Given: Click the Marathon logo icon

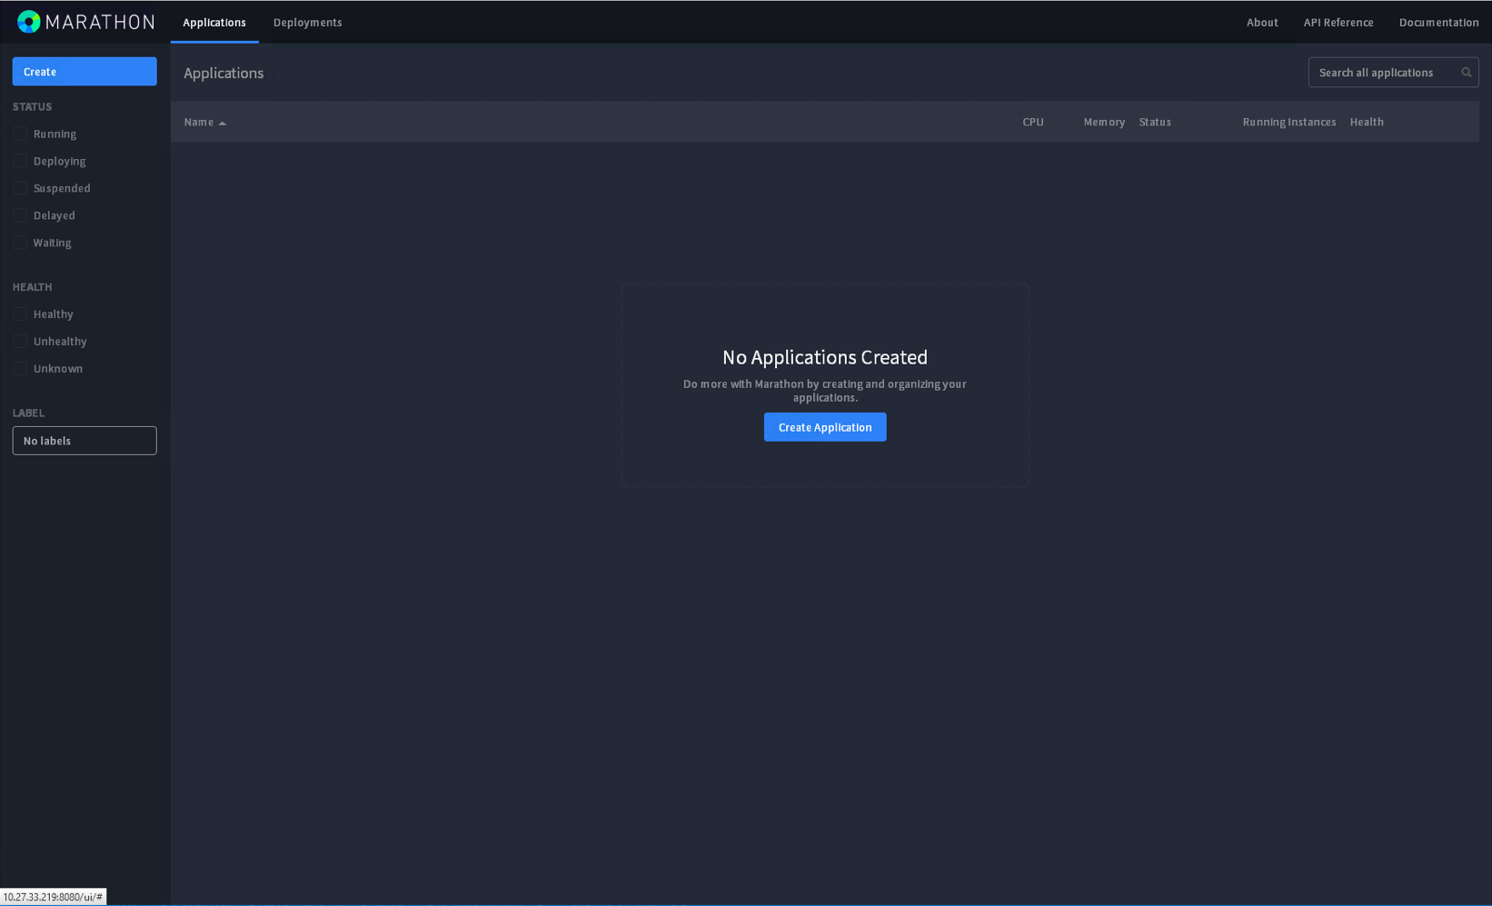Looking at the screenshot, I should (29, 22).
